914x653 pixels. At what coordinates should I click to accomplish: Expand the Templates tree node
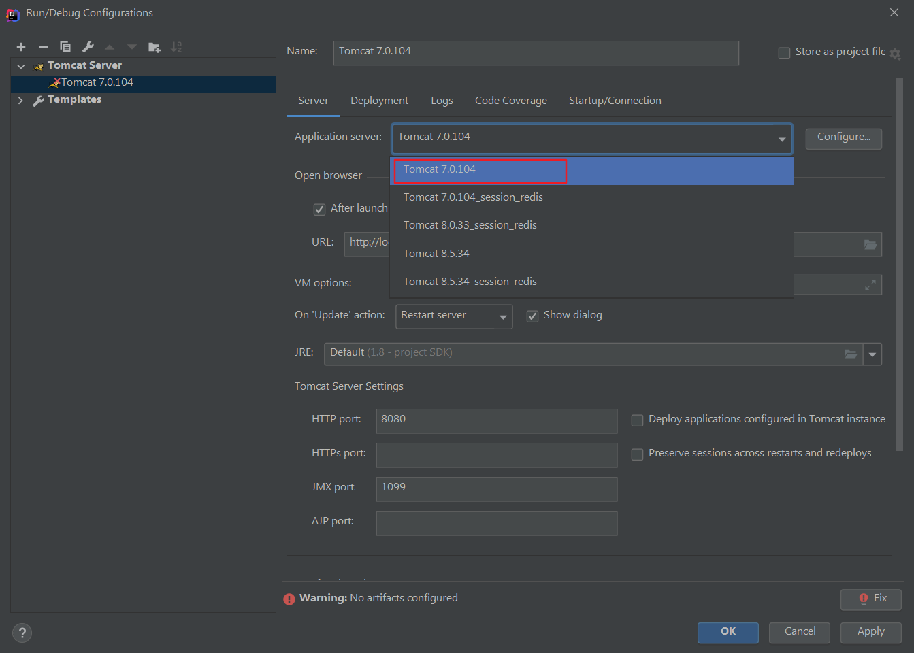[x=20, y=100]
